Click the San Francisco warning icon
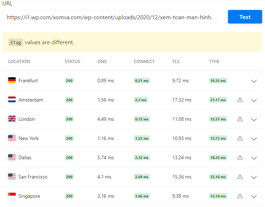Viewport: 265px width, 207px height. [240, 177]
